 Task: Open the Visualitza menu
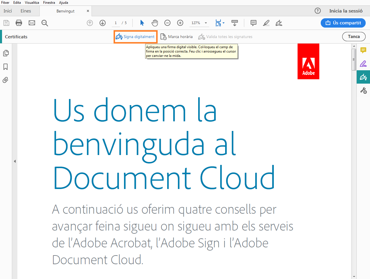tap(32, 3)
